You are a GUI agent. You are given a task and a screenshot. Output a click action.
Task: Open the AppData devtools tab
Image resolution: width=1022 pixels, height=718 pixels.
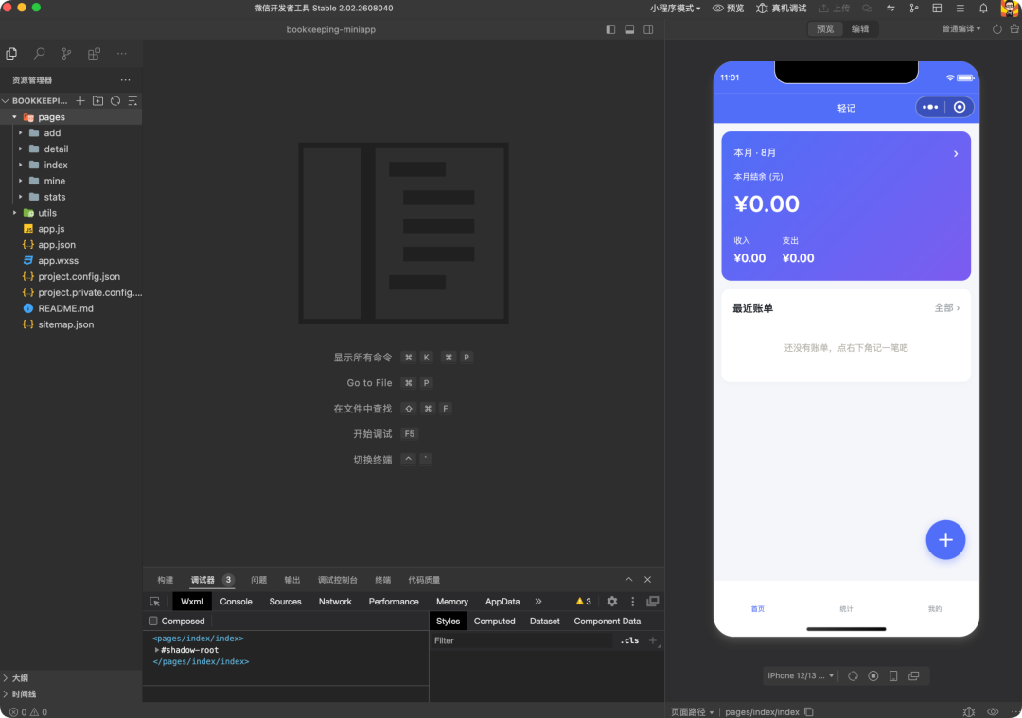click(502, 602)
